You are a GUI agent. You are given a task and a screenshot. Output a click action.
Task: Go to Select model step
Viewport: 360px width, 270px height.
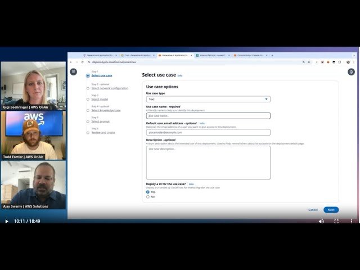(100, 99)
